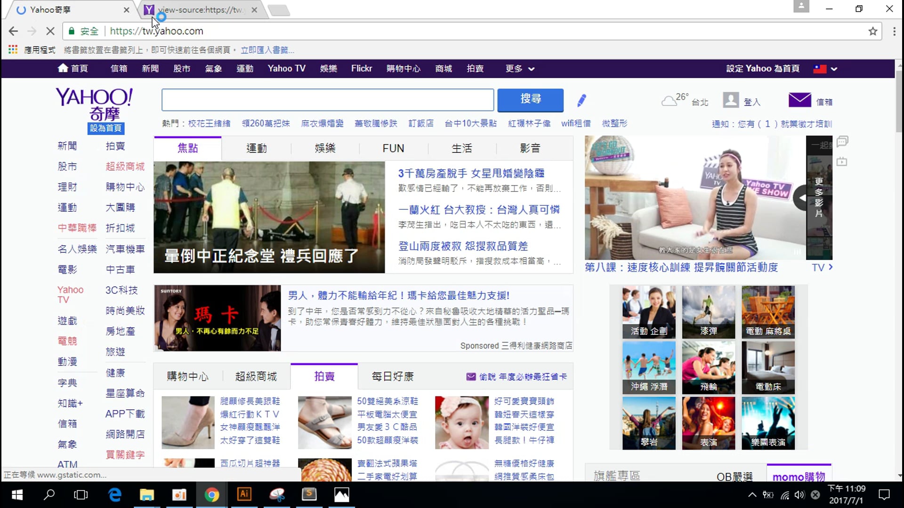Switch to the 運動 news tab
Viewport: 904px width, 508px height.
click(257, 149)
